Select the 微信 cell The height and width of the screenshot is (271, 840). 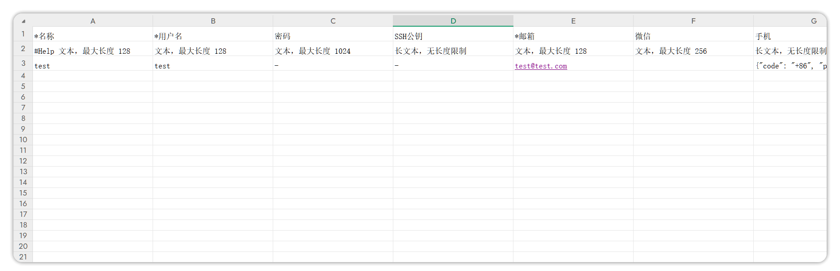693,36
